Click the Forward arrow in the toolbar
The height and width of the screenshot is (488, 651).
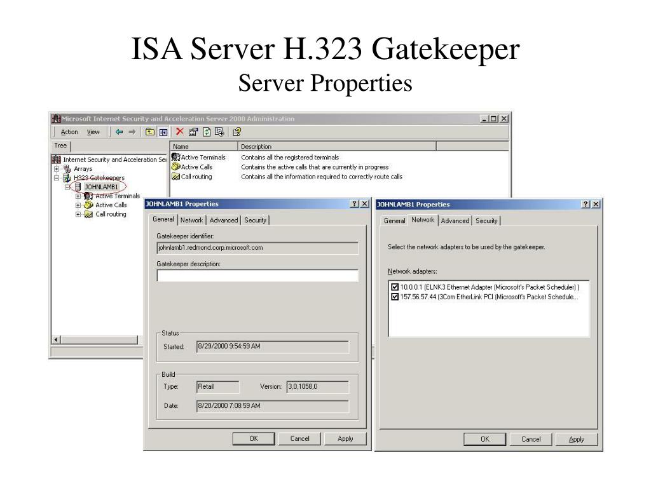132,132
